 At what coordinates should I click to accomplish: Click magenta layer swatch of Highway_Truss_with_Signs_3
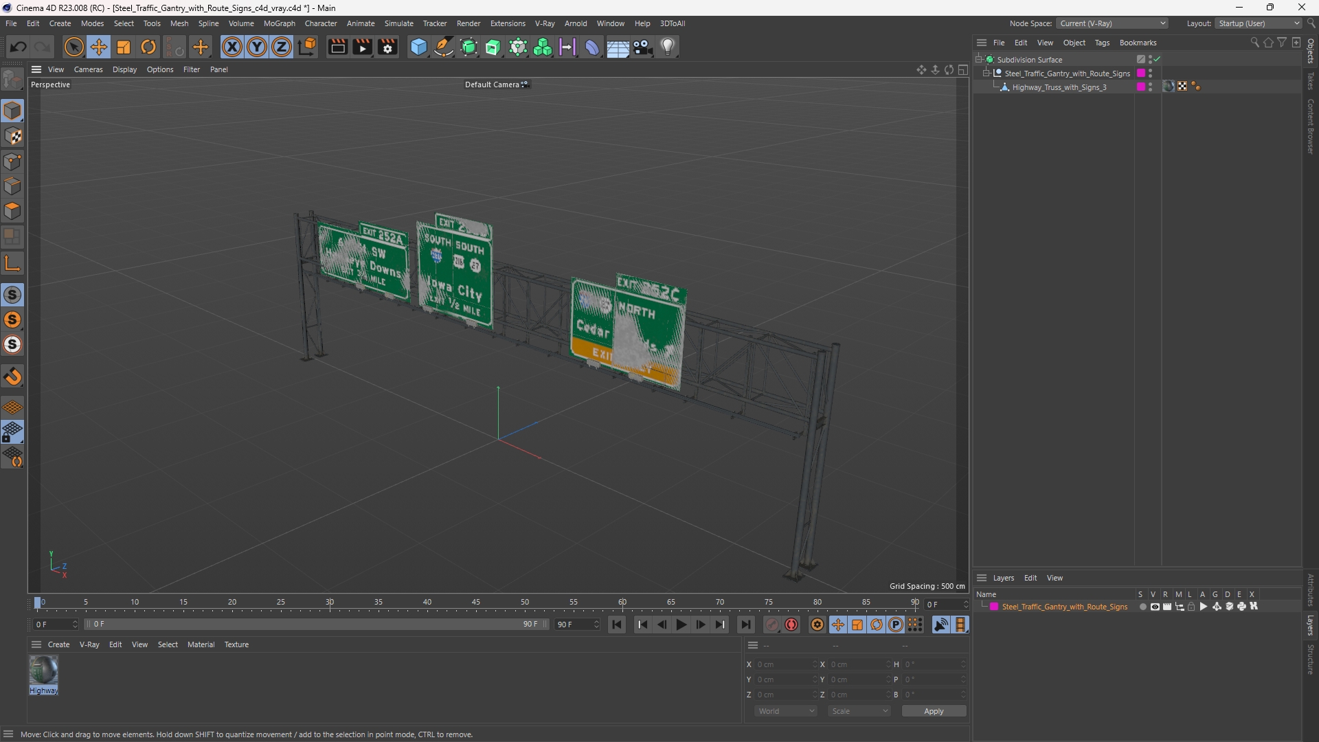click(1141, 87)
